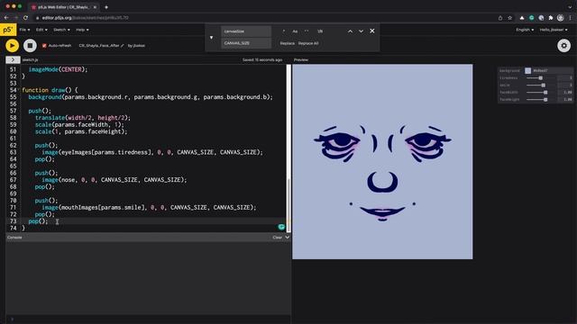Viewport: 577px width, 324px height.
Task: Click the p5 logo icon
Action: tap(8, 30)
